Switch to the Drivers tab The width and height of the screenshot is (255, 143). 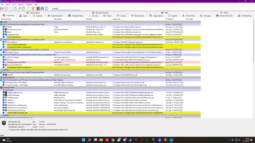point(107,16)
